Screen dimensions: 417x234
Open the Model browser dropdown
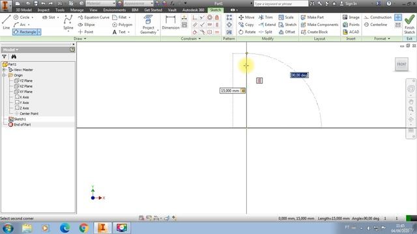10,49
